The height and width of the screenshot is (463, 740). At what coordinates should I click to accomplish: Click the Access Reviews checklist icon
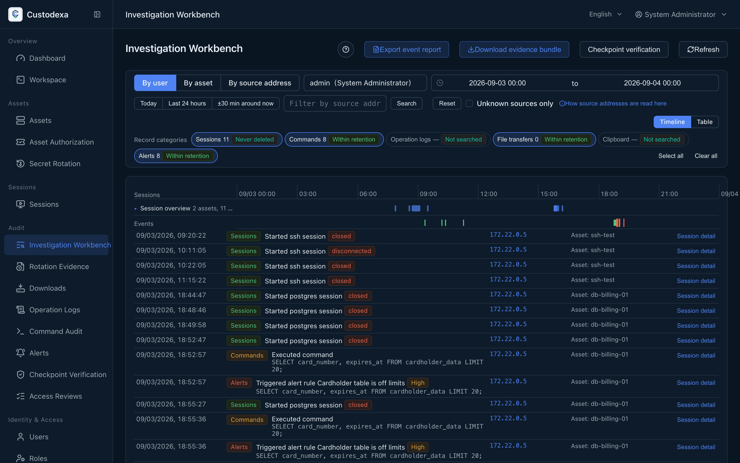tap(20, 396)
